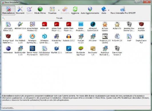152x111 pixels.
Task: Select Amazing Slow Downer entry
Action: (x=129, y=27)
